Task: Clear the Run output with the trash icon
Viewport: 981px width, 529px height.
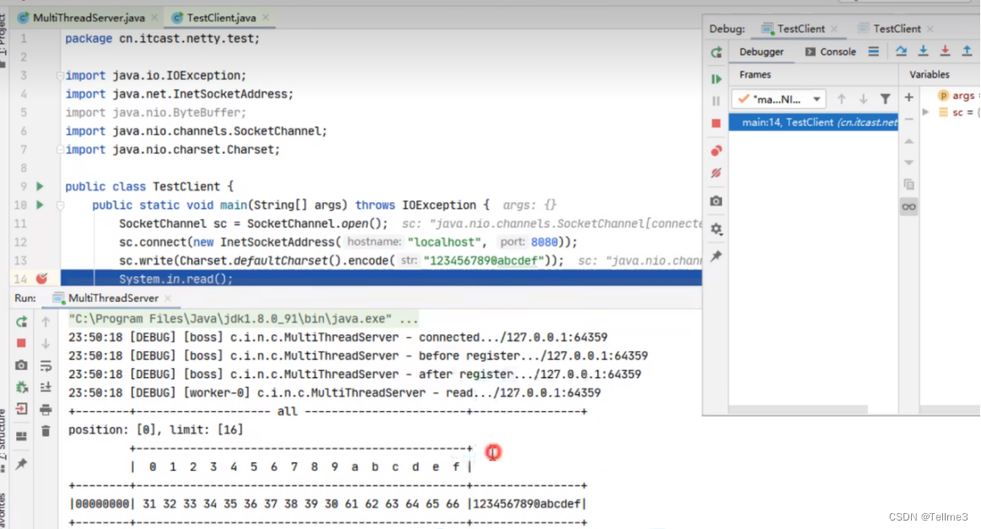Action: pos(46,431)
